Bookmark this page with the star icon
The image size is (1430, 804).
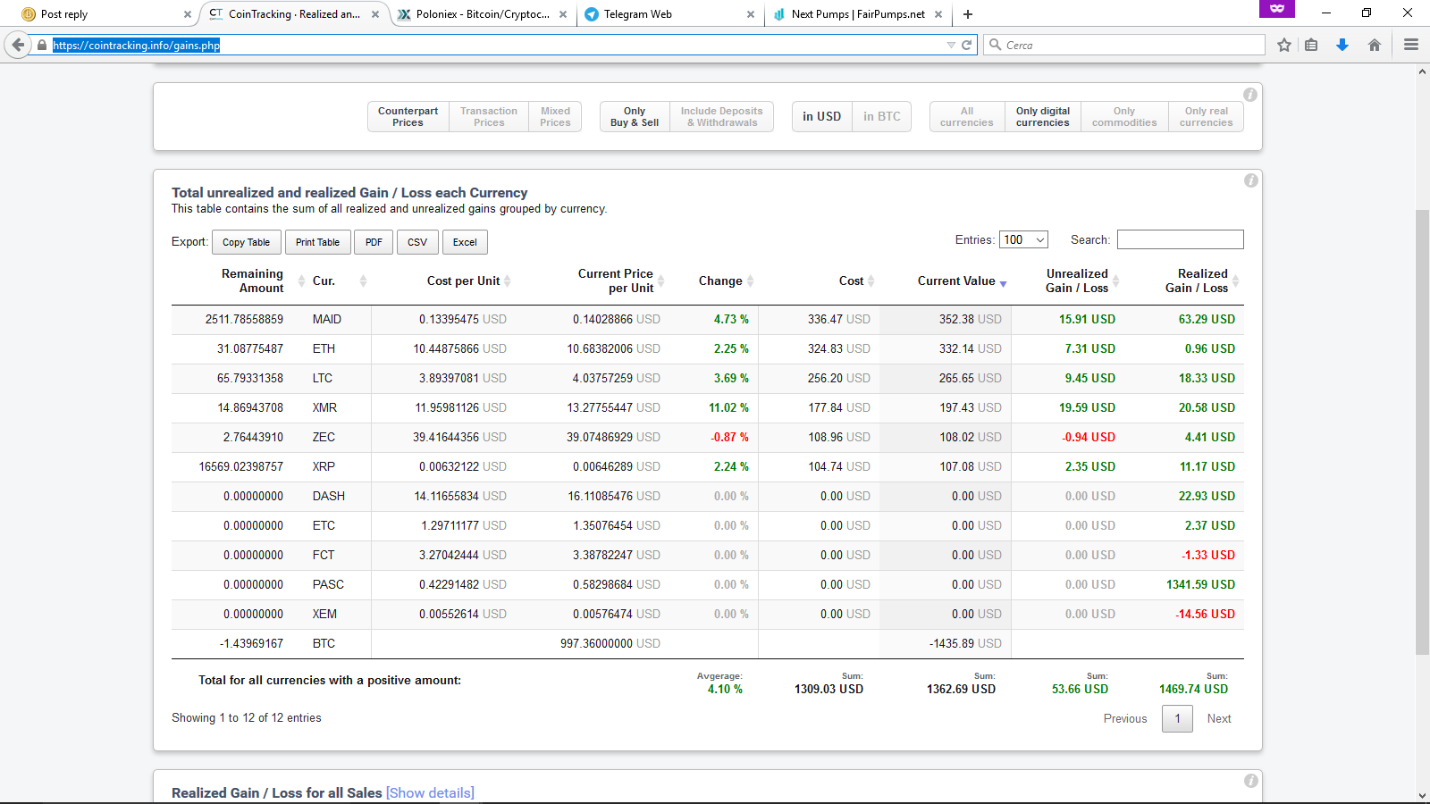point(1284,45)
